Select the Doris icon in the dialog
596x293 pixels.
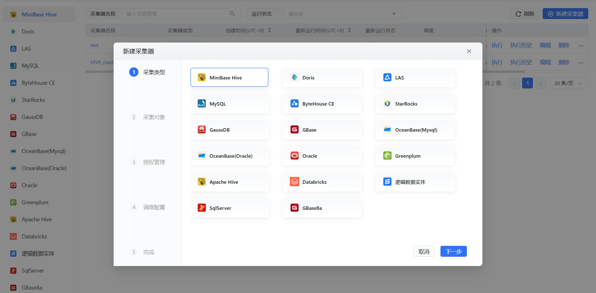(x=294, y=78)
